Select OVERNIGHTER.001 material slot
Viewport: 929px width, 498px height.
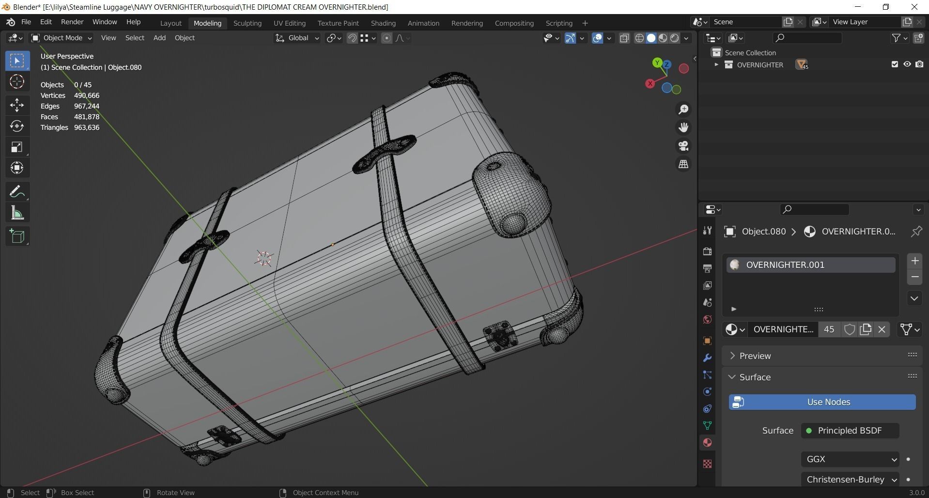click(810, 265)
